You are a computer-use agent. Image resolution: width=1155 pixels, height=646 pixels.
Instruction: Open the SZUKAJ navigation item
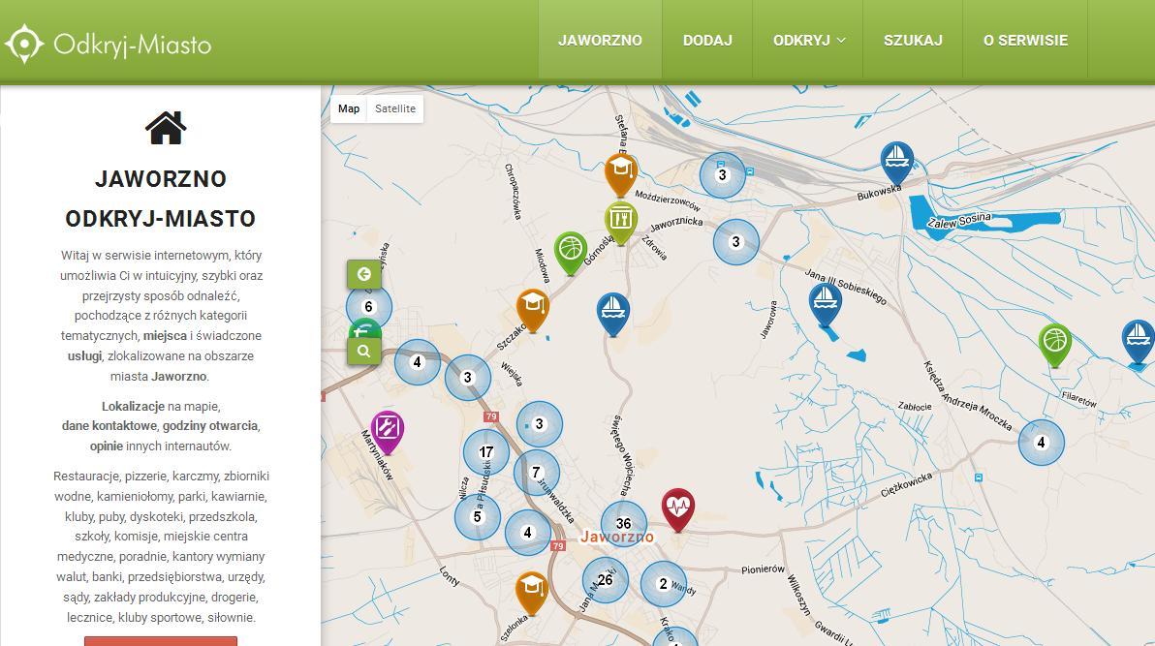click(913, 41)
